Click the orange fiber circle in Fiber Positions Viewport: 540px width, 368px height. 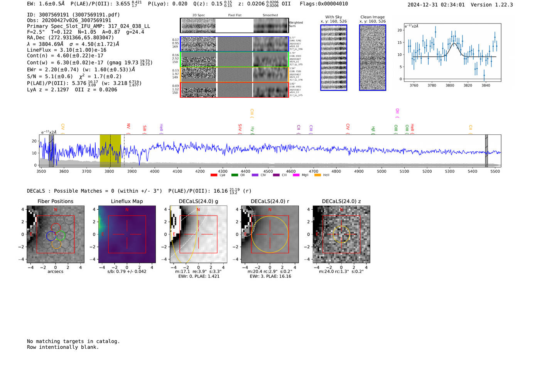56,244
